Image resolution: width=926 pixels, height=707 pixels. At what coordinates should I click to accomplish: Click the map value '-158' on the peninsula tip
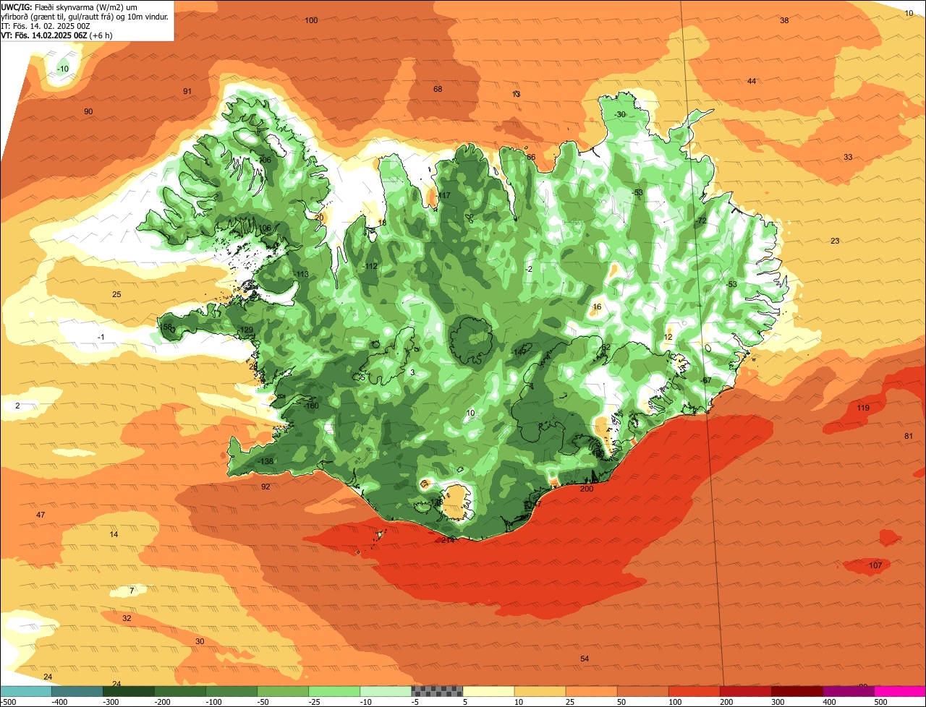tap(165, 327)
